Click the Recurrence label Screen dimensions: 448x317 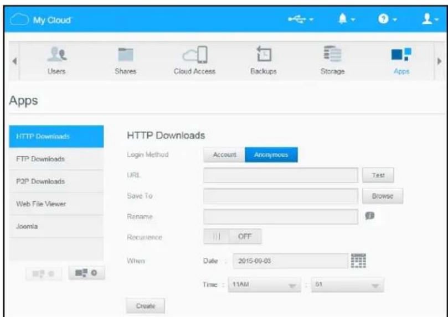[x=145, y=237]
